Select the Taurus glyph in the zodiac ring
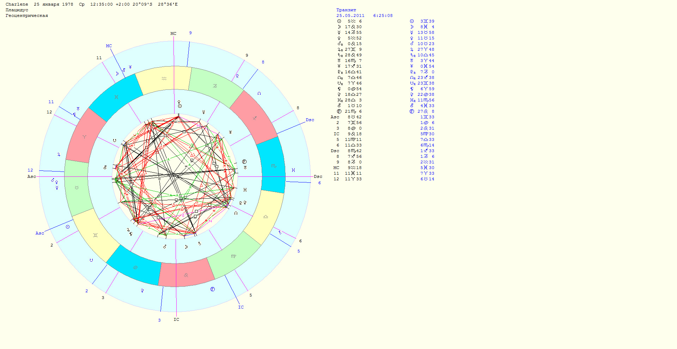This screenshot has width=677, height=349. click(x=77, y=188)
